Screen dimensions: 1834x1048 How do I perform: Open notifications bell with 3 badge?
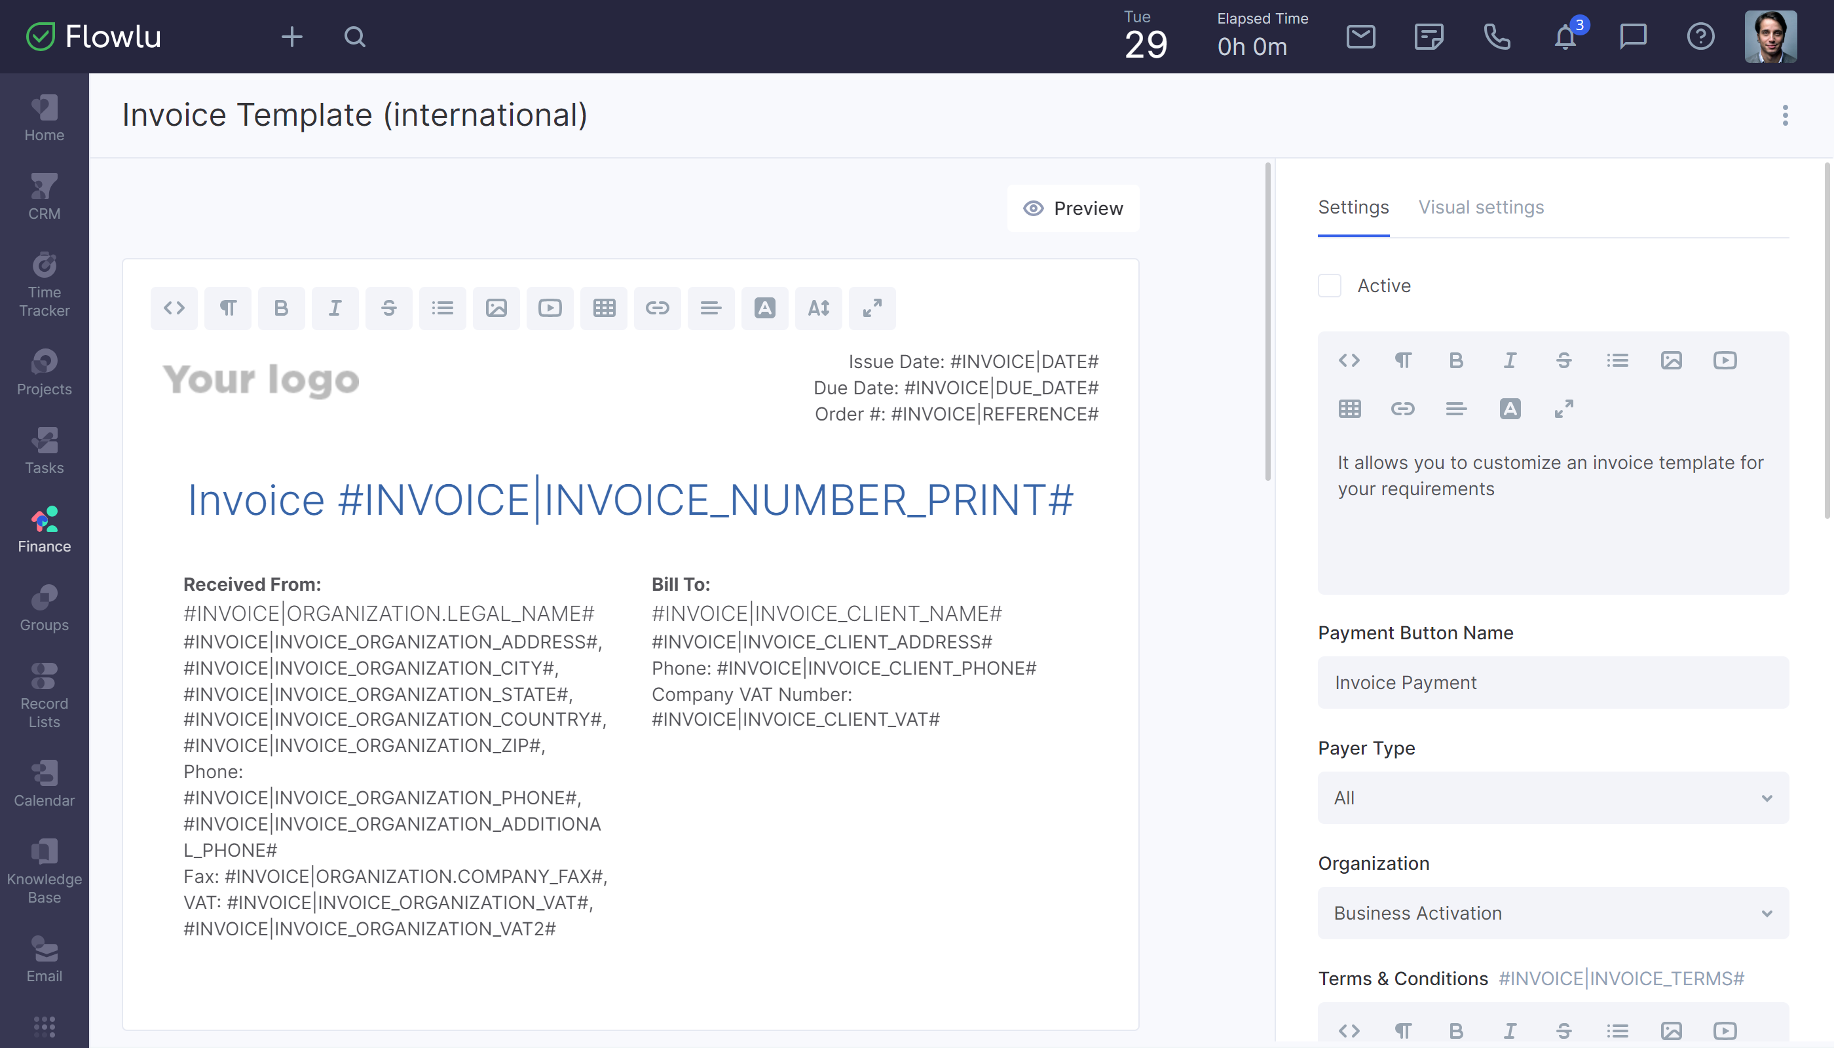coord(1566,36)
